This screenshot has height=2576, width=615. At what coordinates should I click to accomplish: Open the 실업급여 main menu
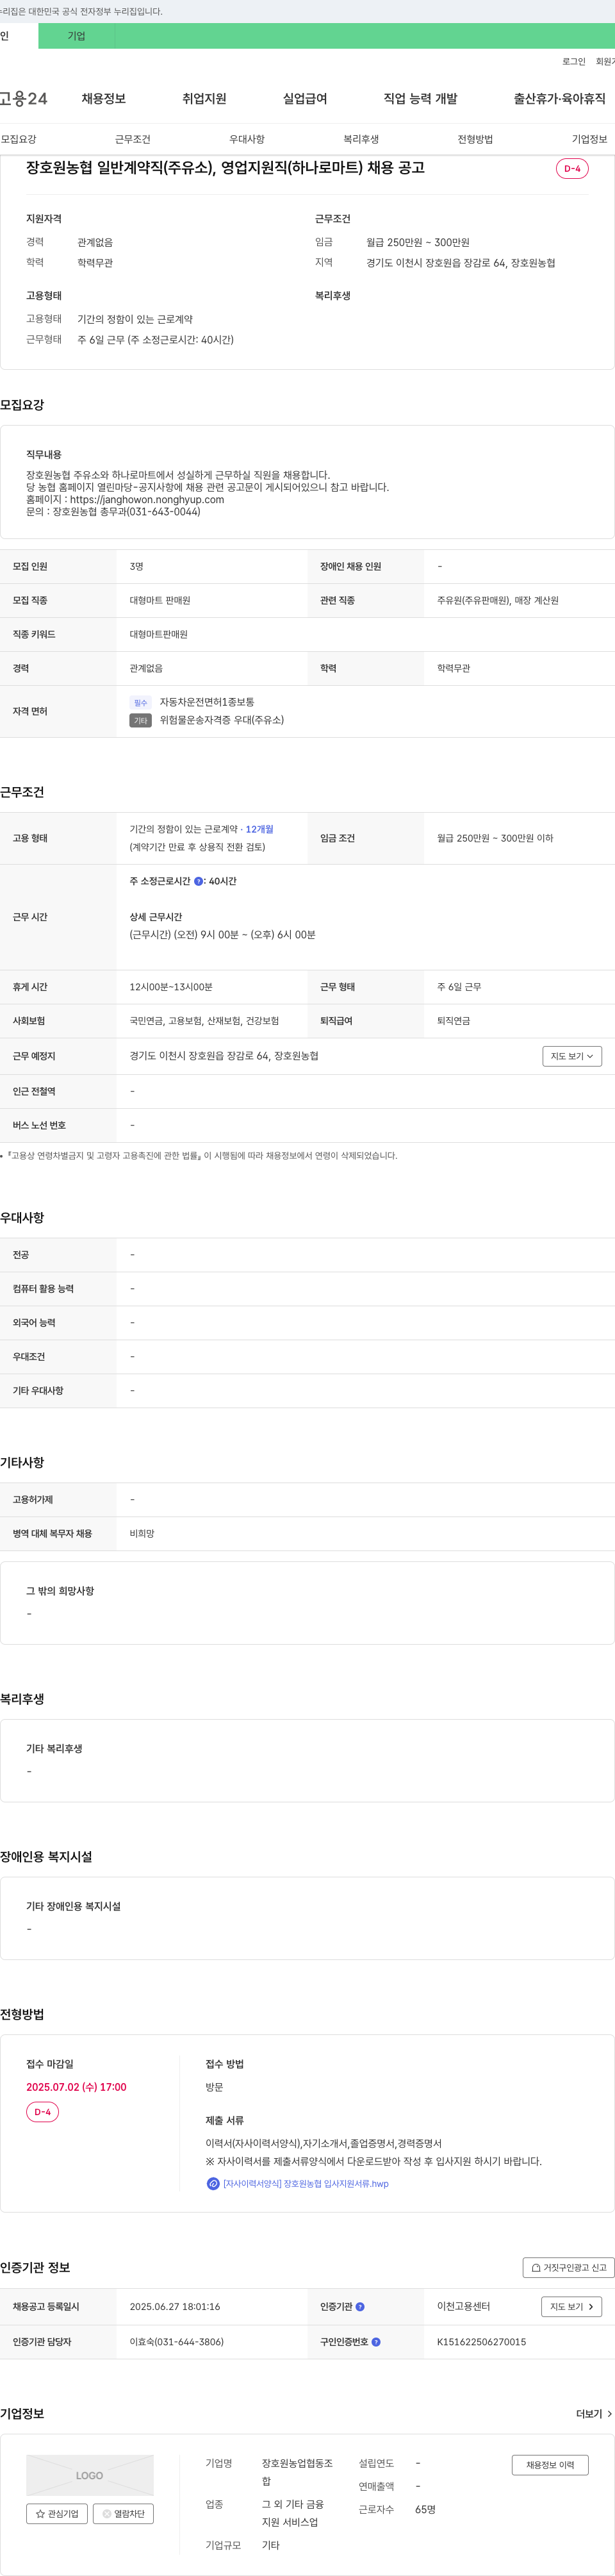pos(305,99)
